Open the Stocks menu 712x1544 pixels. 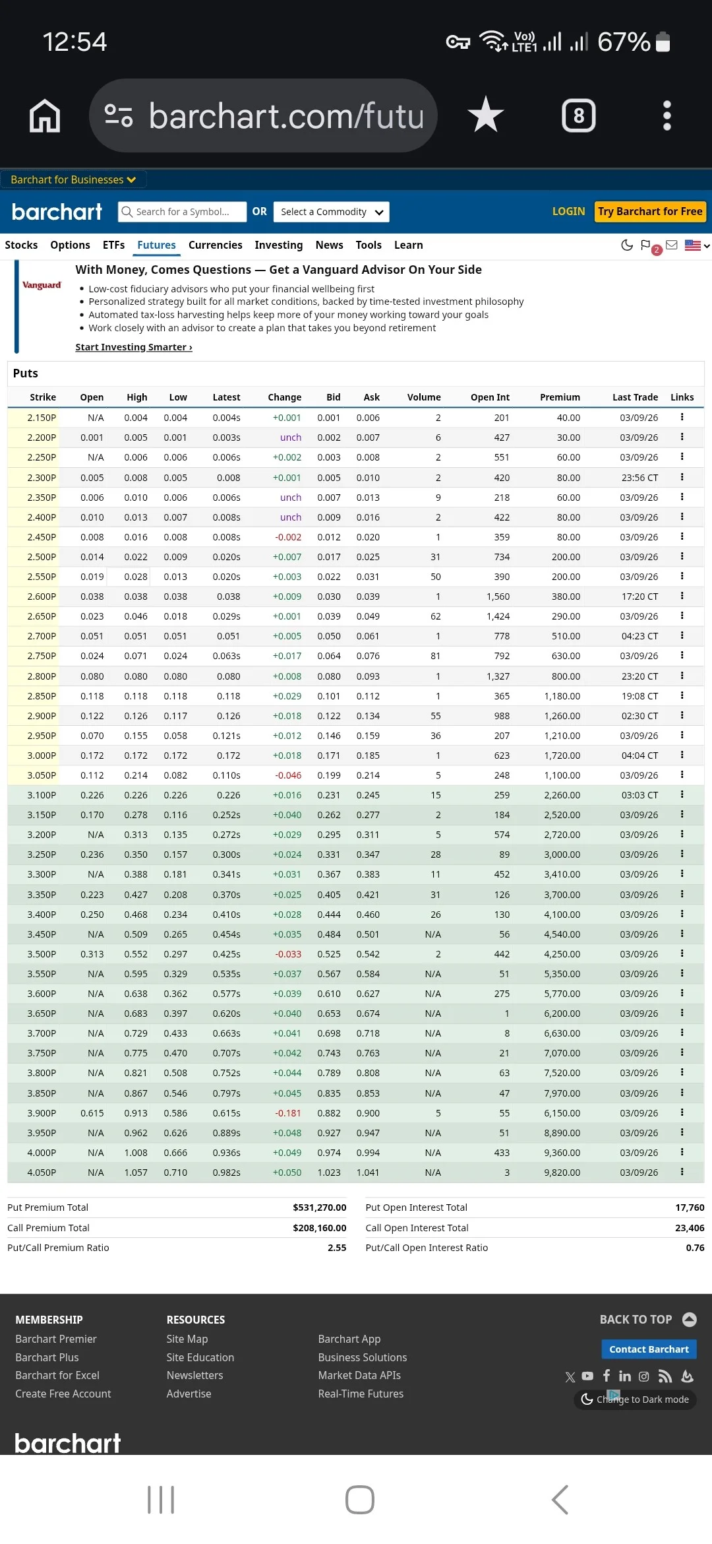click(21, 245)
